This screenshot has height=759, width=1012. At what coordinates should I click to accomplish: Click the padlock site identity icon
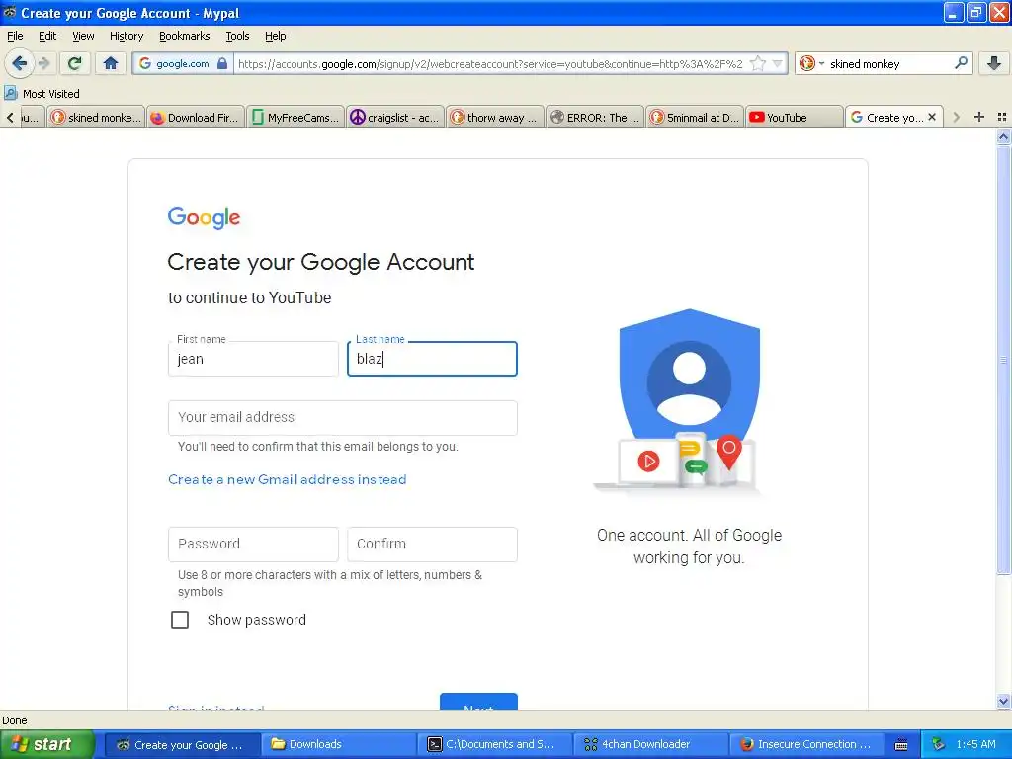(222, 63)
